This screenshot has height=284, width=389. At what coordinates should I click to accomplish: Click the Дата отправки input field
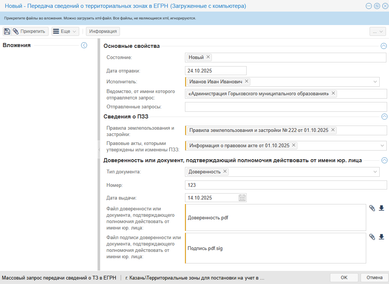[x=216, y=71]
